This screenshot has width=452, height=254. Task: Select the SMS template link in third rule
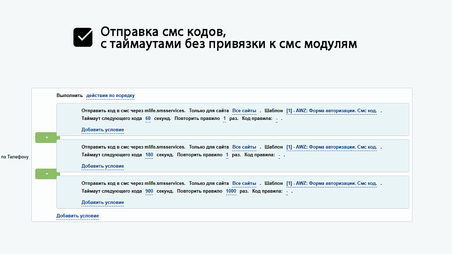[x=332, y=183]
